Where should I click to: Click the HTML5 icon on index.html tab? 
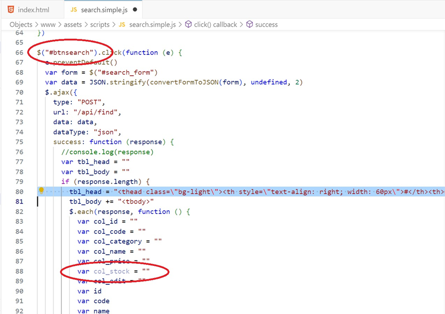click(11, 9)
